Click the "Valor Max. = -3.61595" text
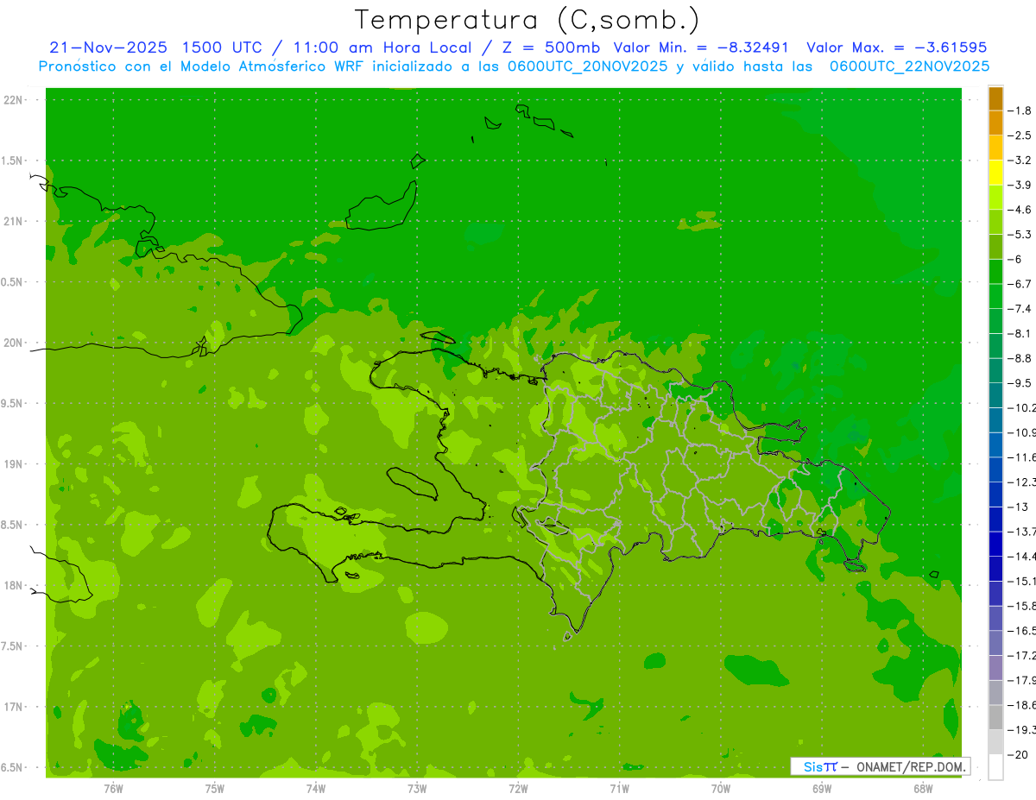Viewport: 1036px width, 800px height. [x=896, y=47]
